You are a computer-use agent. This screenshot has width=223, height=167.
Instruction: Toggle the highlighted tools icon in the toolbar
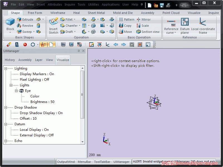click(43, 45)
